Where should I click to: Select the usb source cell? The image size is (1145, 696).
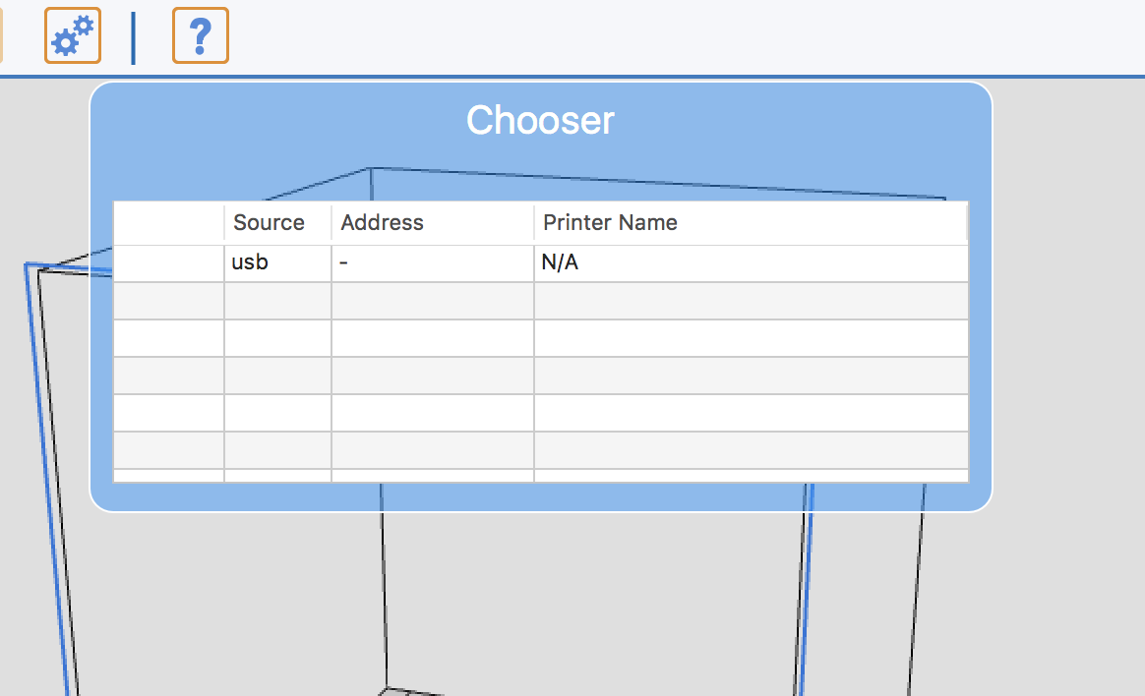pos(277,263)
